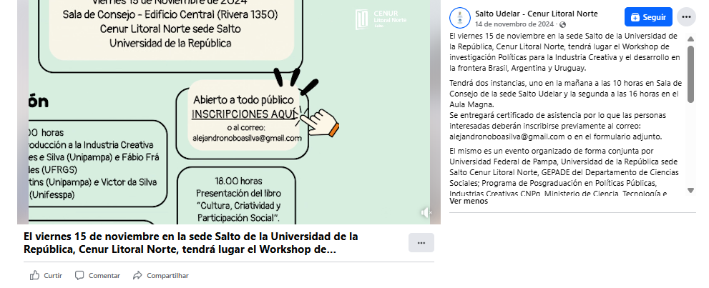Click the description scrollbar up arrow

pos(690,37)
